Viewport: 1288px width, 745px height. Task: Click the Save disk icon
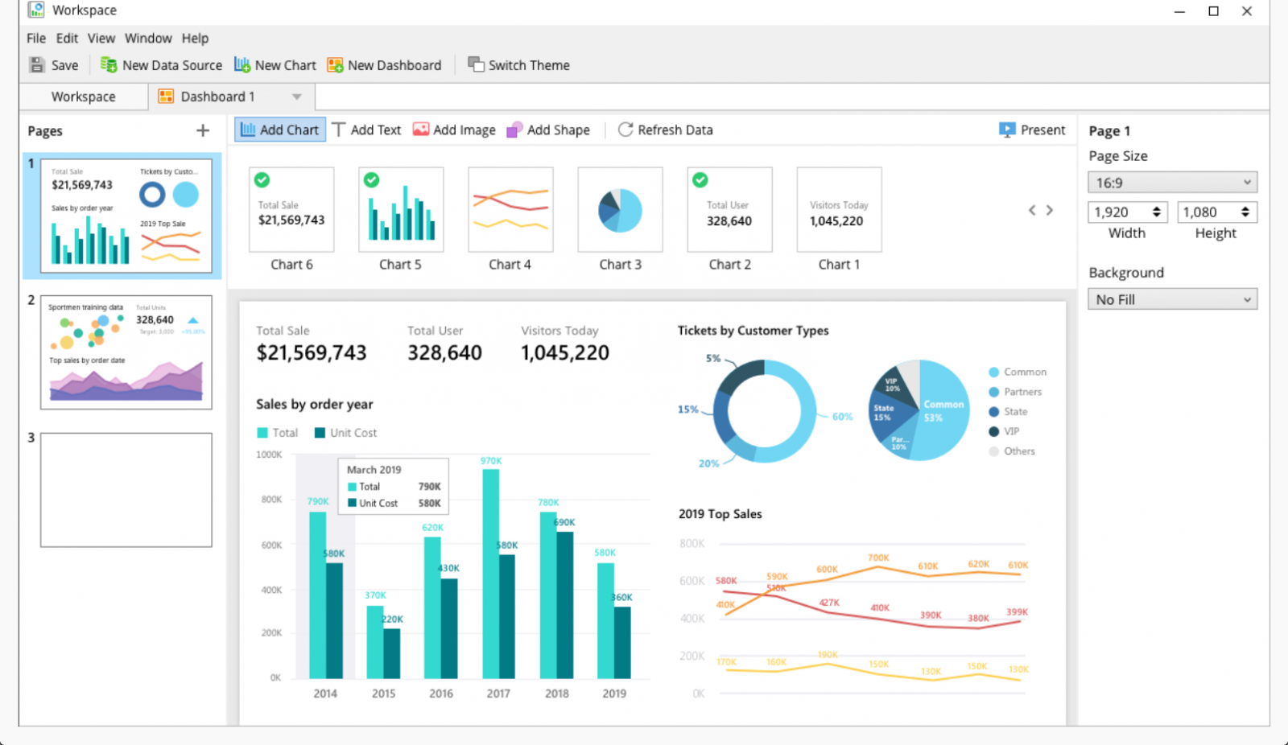click(37, 65)
